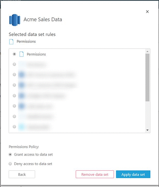159x187 pixels.
Task: Select the sixth rule radio button
Action: pyautogui.click(x=14, y=106)
